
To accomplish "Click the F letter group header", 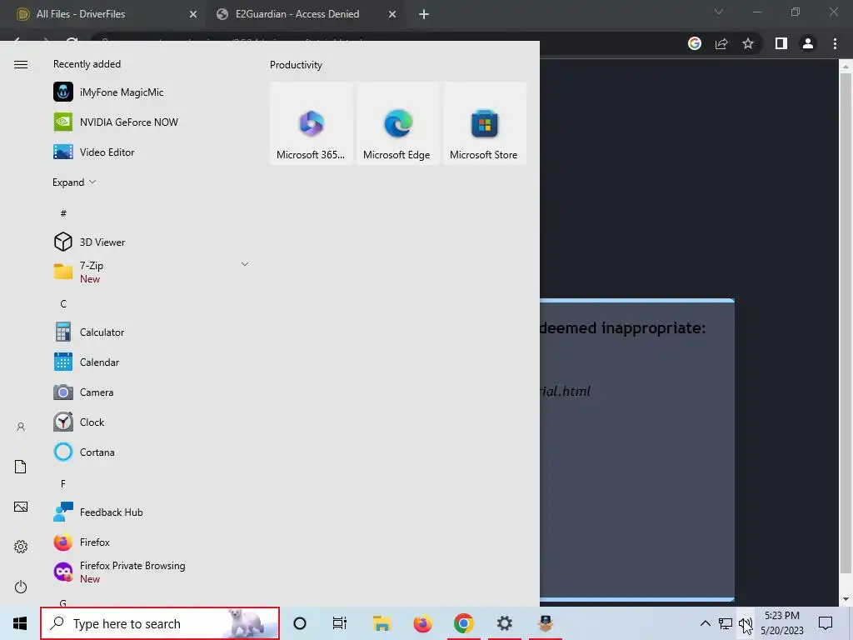I will pyautogui.click(x=63, y=484).
